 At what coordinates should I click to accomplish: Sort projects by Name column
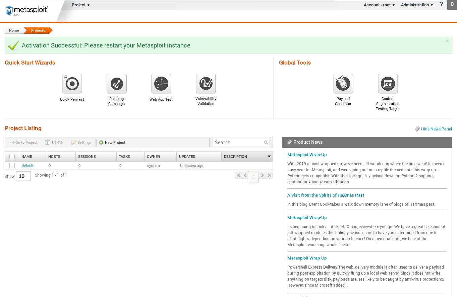coord(32,157)
